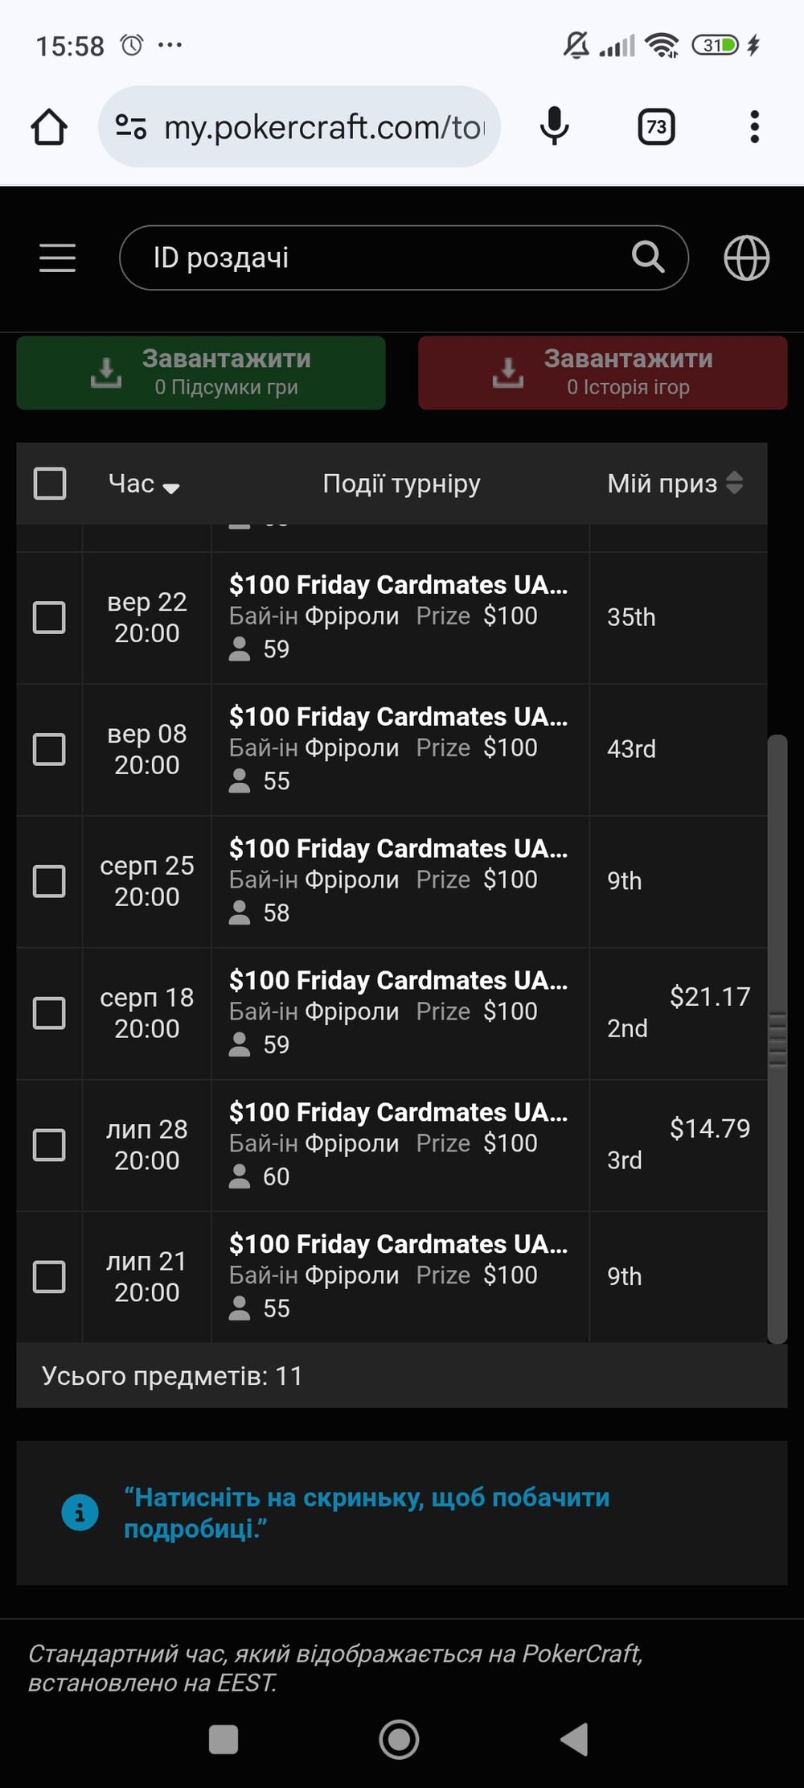Viewport: 804px width, 1788px height.
Task: Tap the browser home icon
Action: click(49, 127)
